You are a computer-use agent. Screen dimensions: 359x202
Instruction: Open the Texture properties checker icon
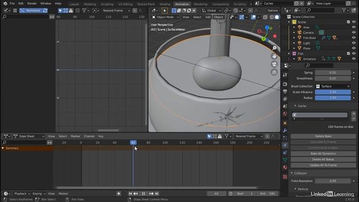[x=285, y=177]
